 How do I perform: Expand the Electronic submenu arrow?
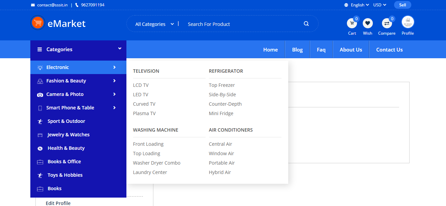tap(115, 67)
